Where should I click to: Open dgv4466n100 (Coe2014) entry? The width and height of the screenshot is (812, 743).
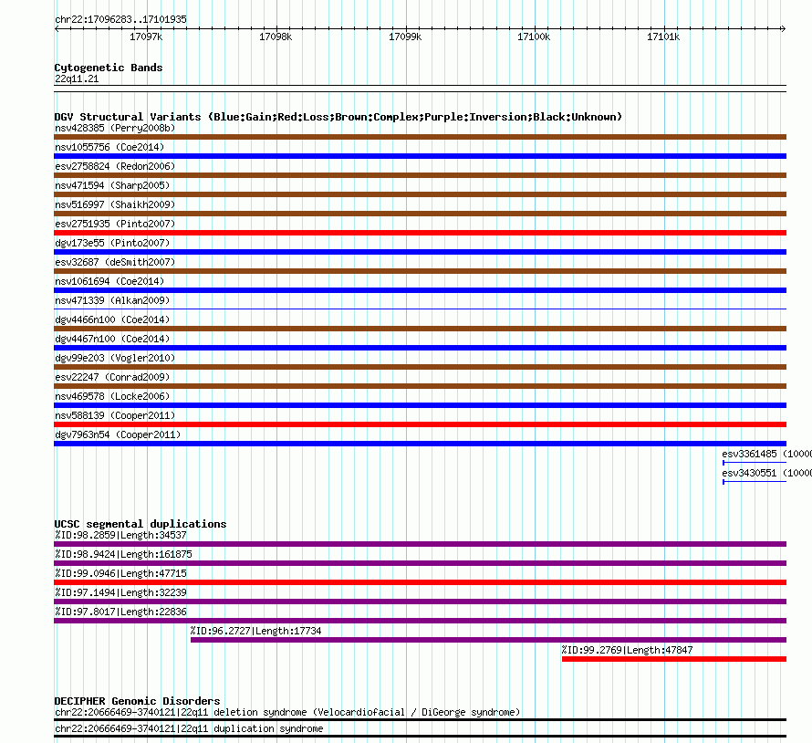[112, 319]
